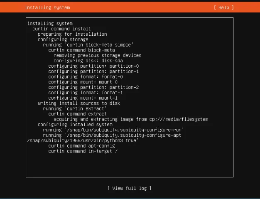Select 'writing install sources to disk' line
The image size is (260, 199).
79,103
